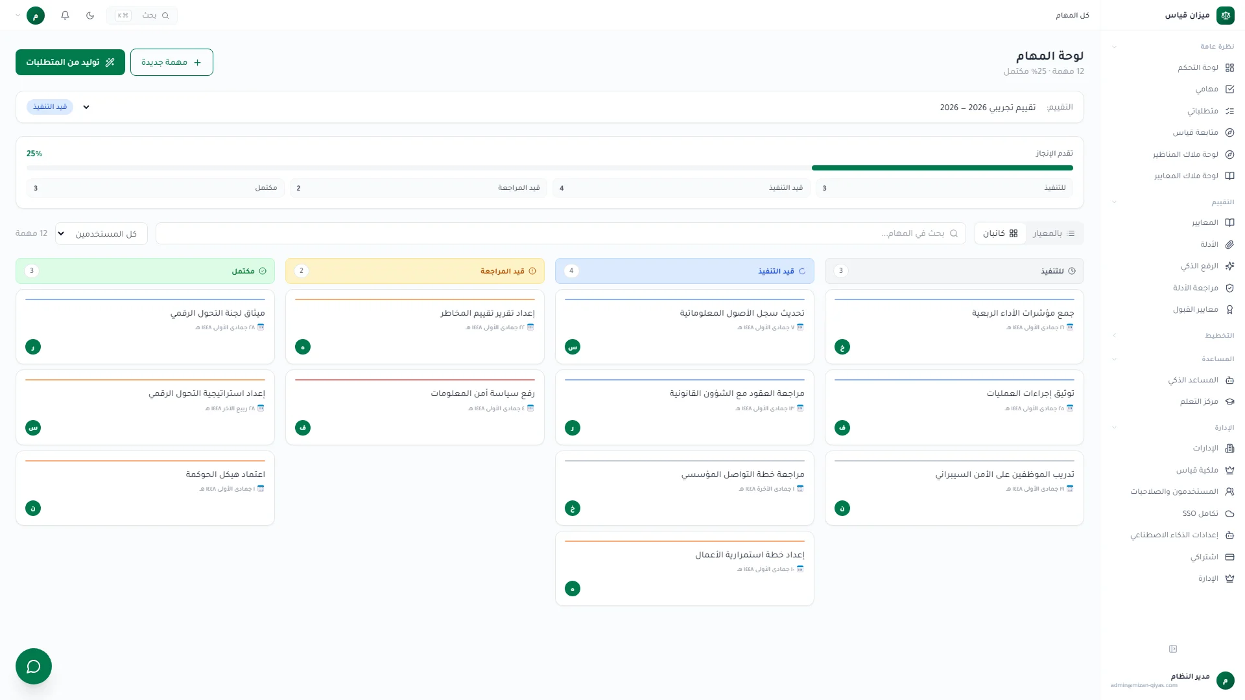Click the progress completion bar
The image size is (1245, 700).
coord(550,168)
